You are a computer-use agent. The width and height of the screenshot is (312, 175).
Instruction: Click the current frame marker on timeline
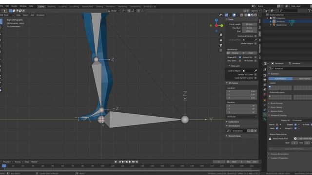tap(4, 166)
